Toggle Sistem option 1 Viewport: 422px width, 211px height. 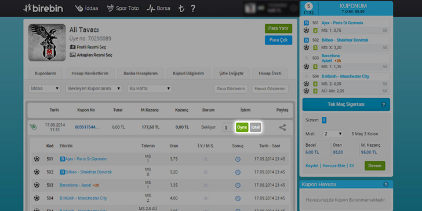(324, 120)
